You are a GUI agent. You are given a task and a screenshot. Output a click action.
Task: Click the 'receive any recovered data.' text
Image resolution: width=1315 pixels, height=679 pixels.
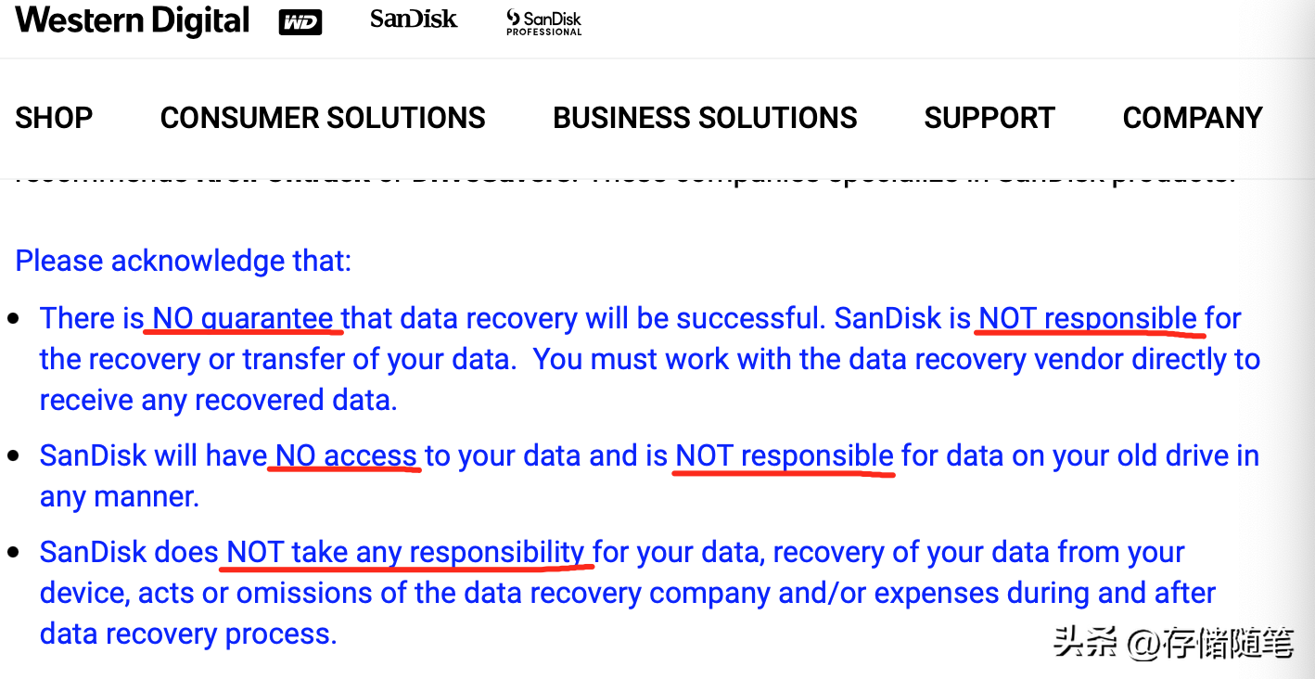pos(218,400)
